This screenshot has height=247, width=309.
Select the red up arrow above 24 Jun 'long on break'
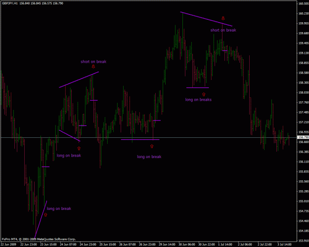click(x=79, y=148)
